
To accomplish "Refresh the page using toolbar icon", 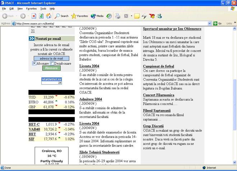I will tap(41, 16).
